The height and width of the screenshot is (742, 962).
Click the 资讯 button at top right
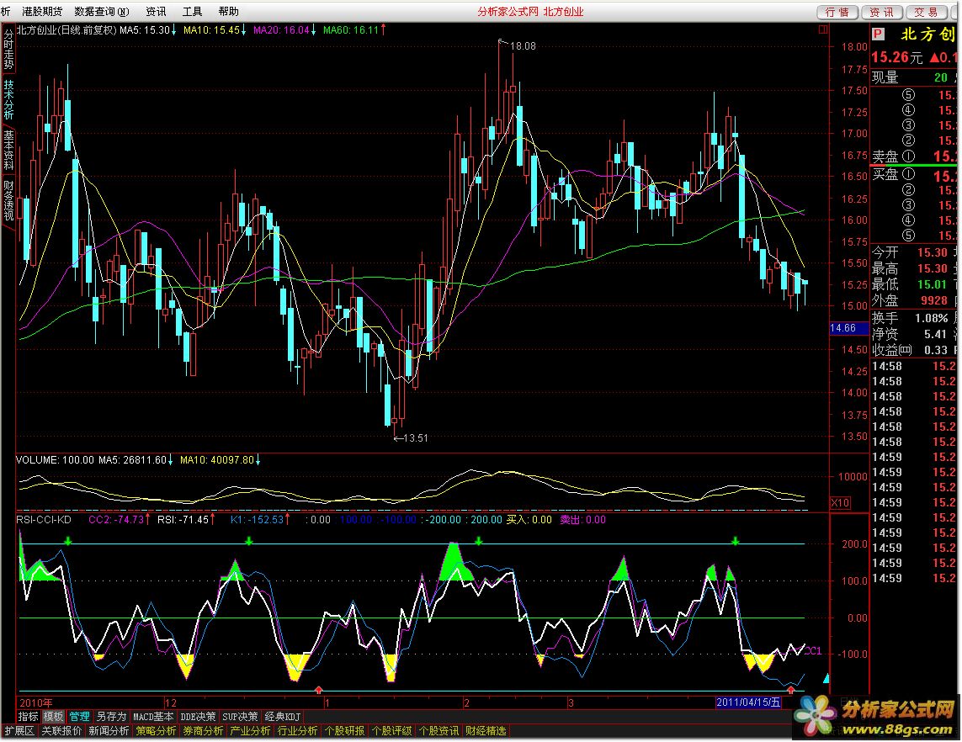point(882,13)
